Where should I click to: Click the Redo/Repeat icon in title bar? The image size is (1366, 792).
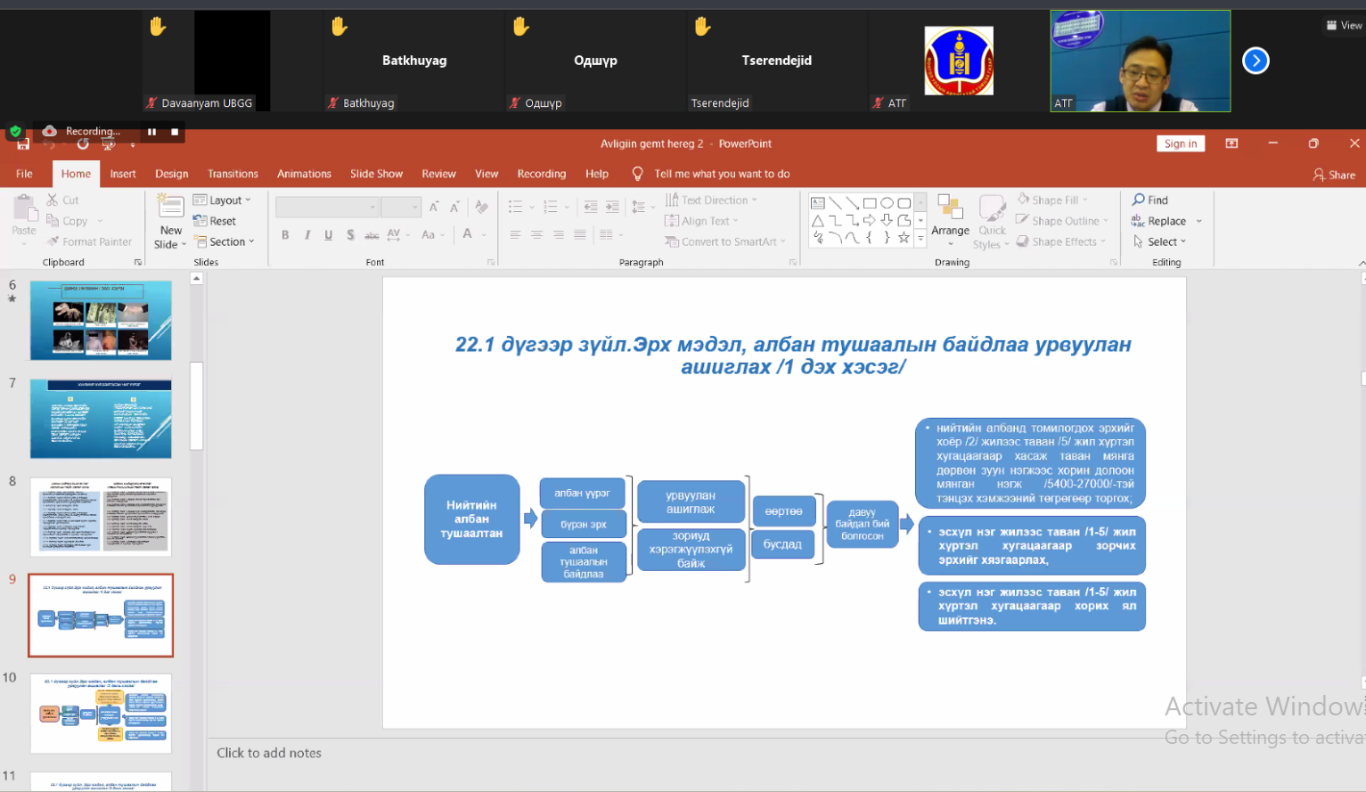(82, 143)
